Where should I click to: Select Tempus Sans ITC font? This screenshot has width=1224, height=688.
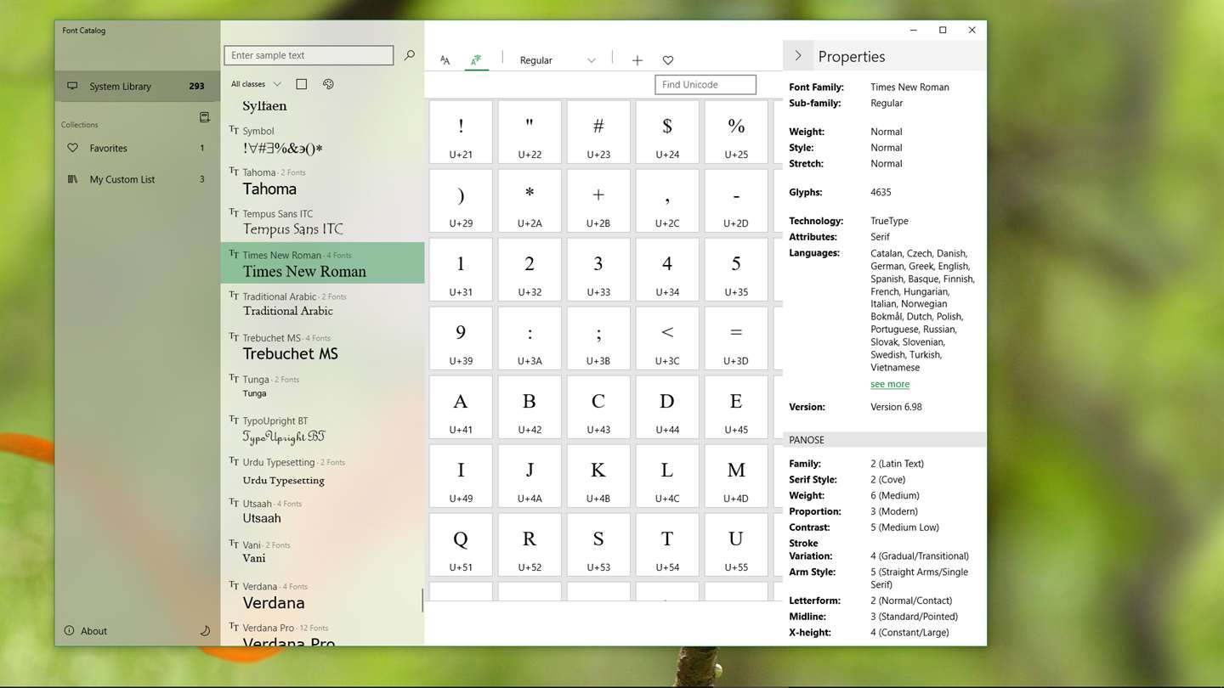tap(323, 222)
